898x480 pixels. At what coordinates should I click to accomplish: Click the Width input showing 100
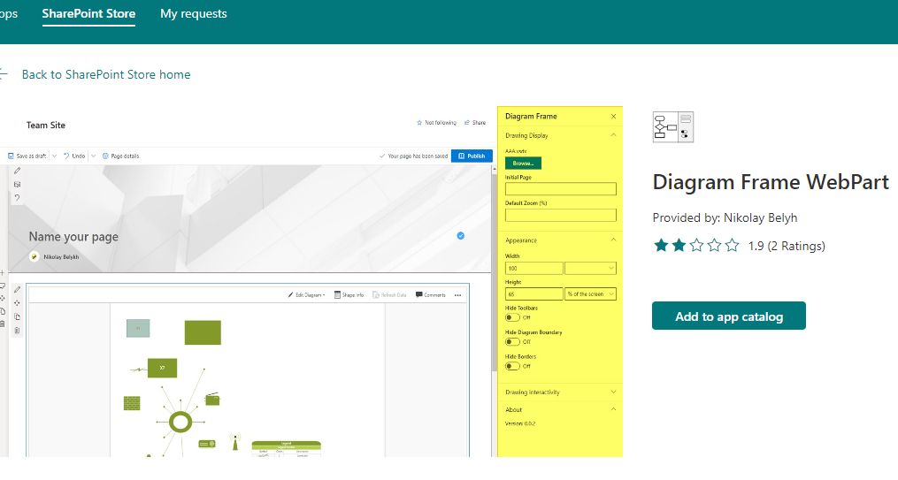[x=533, y=268]
